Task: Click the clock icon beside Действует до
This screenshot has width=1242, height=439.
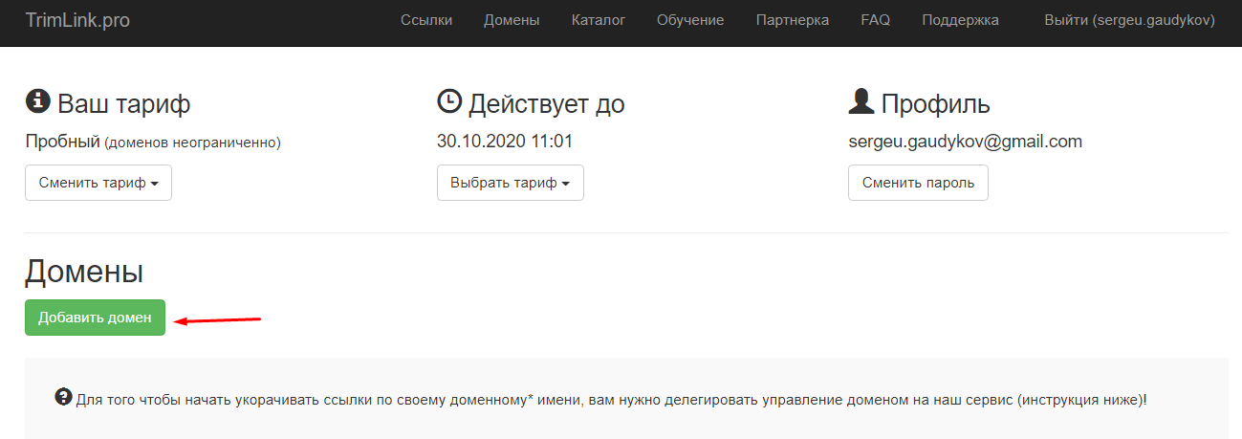Action: click(448, 101)
